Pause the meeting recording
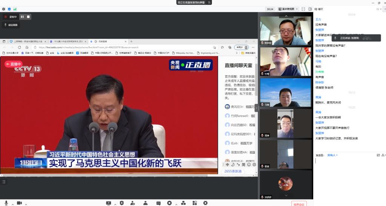 [22, 17]
